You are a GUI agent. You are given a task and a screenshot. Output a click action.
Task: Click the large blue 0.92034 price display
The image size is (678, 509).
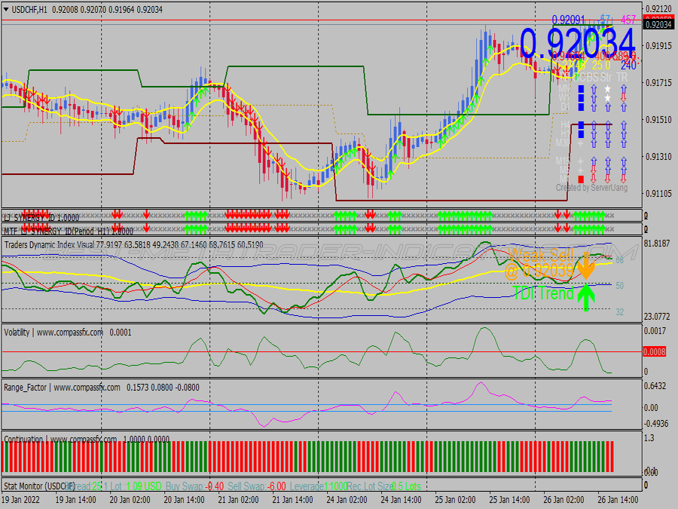pos(577,43)
